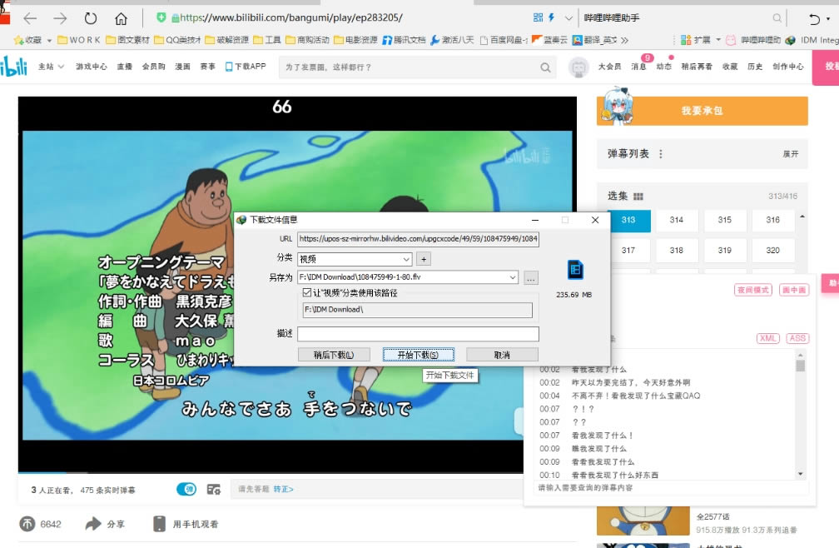Click the browser search magnifier icon
839x548 pixels.
[777, 18]
